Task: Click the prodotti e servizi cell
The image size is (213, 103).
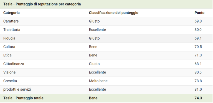Action: coord(17,90)
